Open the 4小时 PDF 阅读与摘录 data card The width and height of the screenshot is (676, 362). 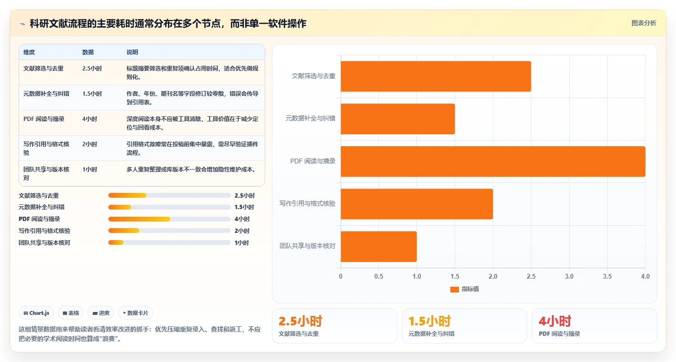[x=594, y=326]
